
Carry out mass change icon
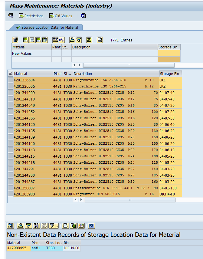click(x=55, y=40)
